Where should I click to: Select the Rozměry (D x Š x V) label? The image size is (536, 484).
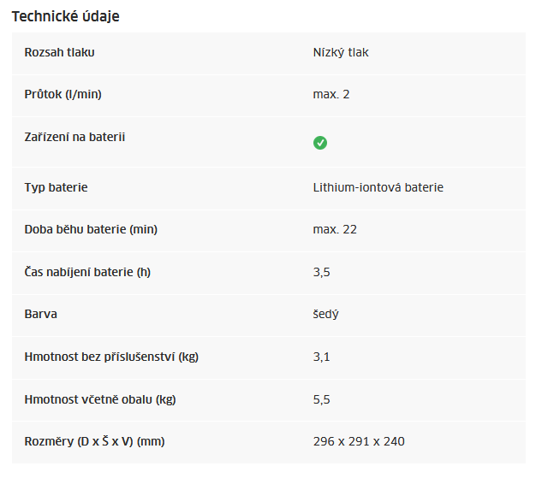(x=95, y=441)
